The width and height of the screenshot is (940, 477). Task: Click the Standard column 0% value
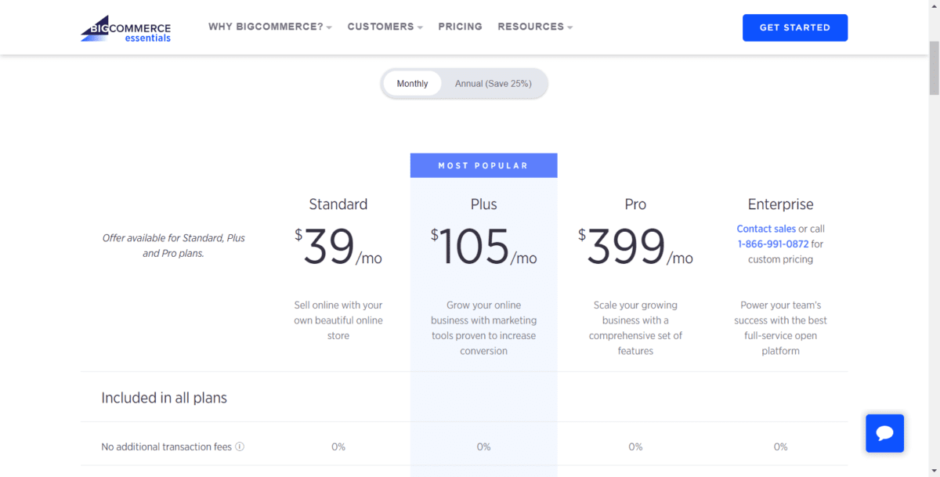(338, 446)
